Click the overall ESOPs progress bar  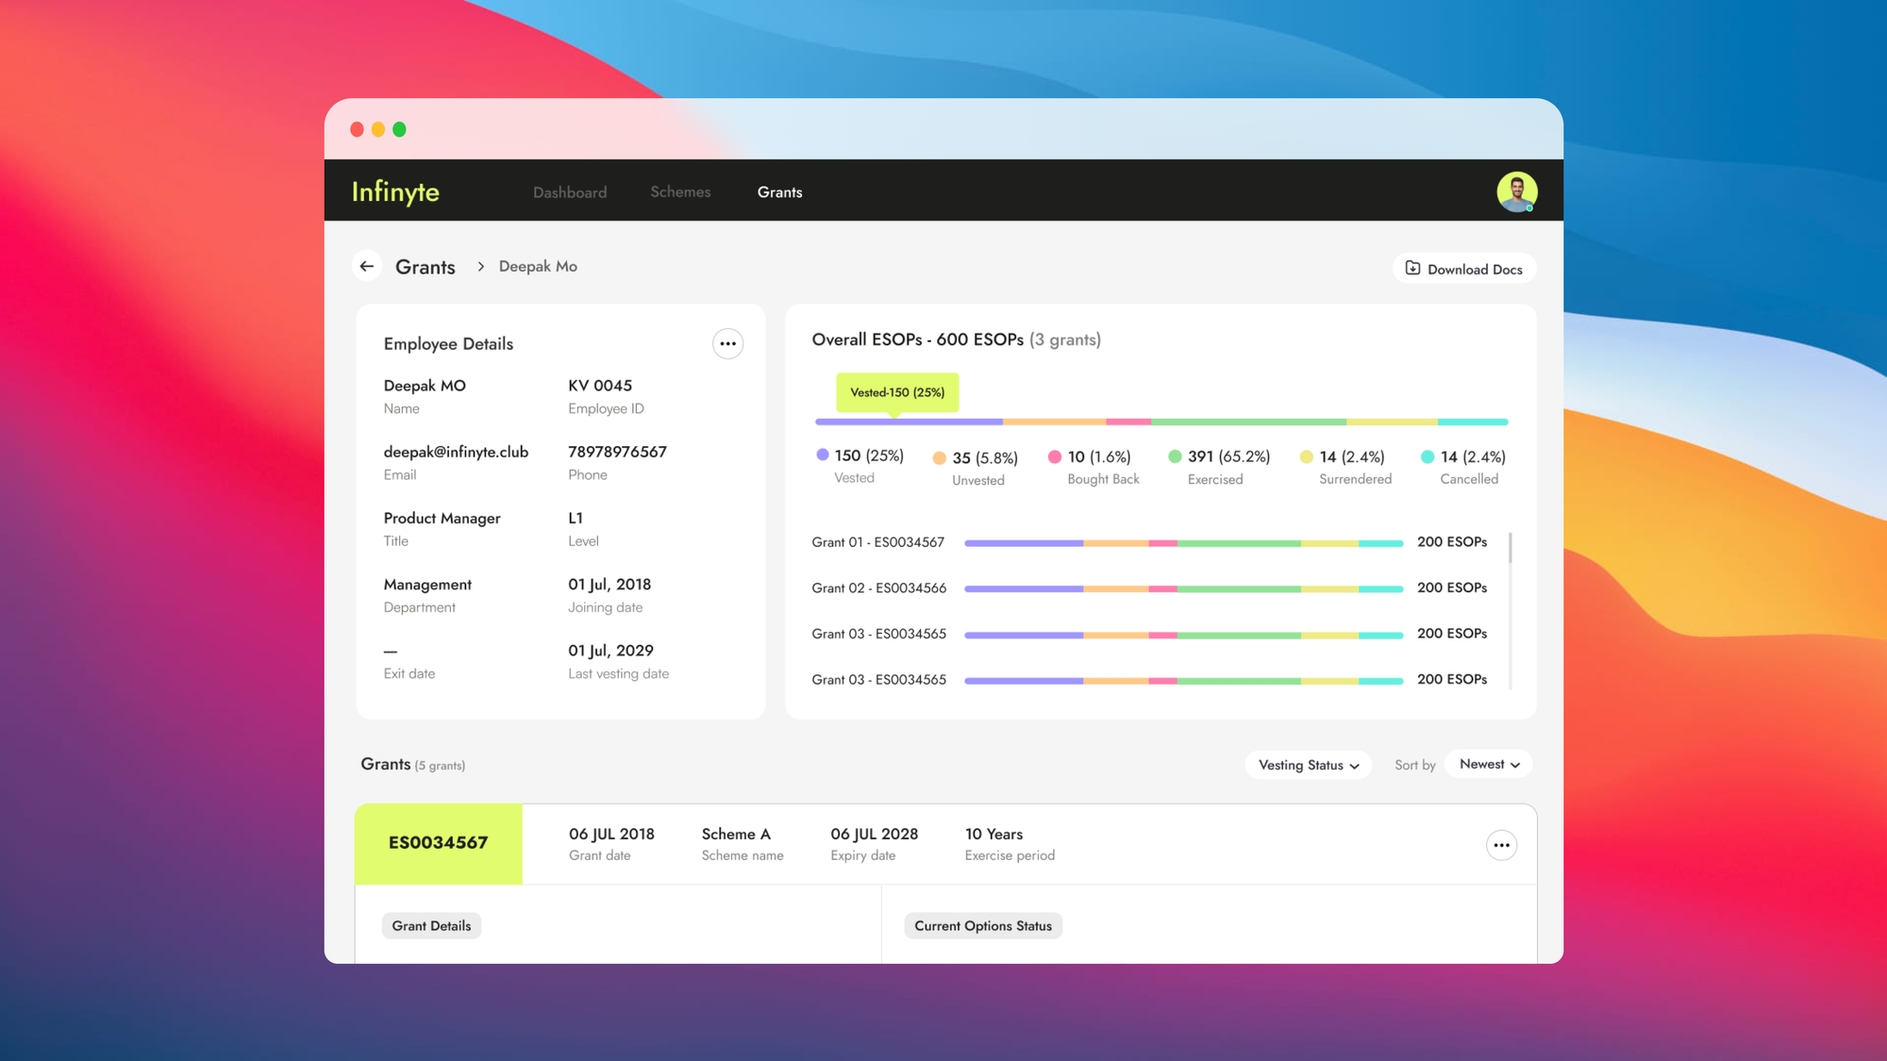click(1161, 422)
